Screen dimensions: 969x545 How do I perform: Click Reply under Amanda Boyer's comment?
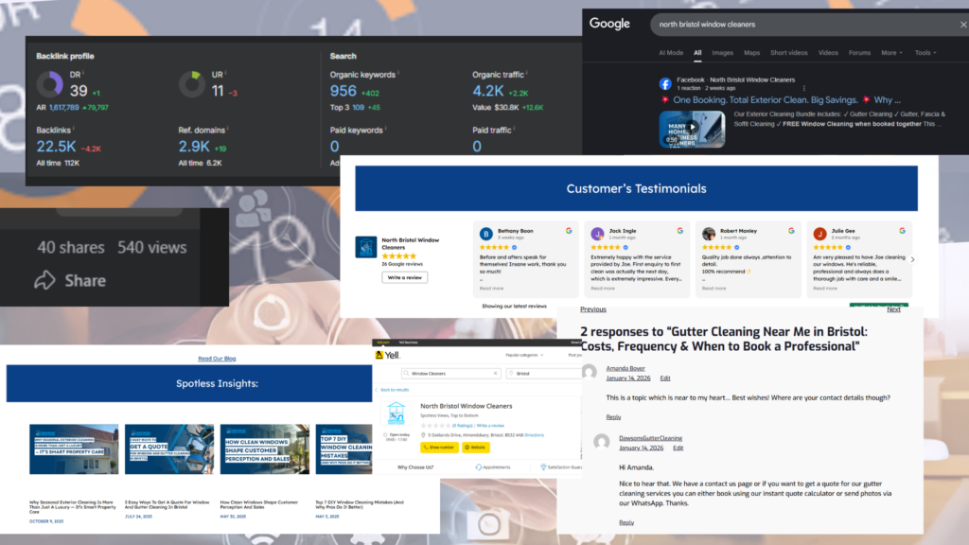[x=613, y=417]
